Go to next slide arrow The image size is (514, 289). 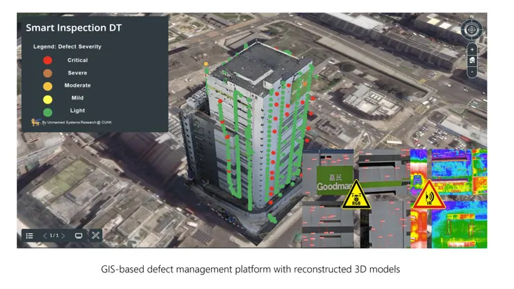coord(63,236)
